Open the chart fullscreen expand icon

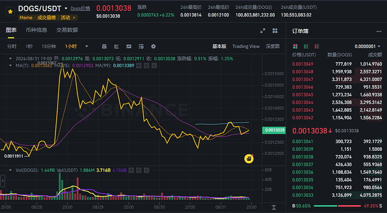(x=262, y=31)
